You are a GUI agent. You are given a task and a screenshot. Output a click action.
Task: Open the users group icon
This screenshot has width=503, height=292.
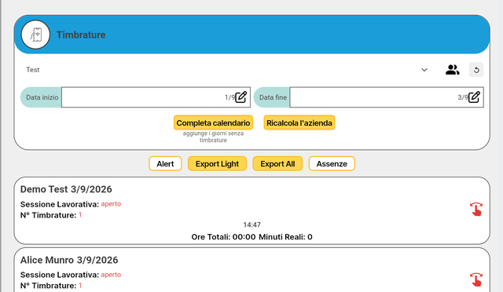(x=452, y=70)
